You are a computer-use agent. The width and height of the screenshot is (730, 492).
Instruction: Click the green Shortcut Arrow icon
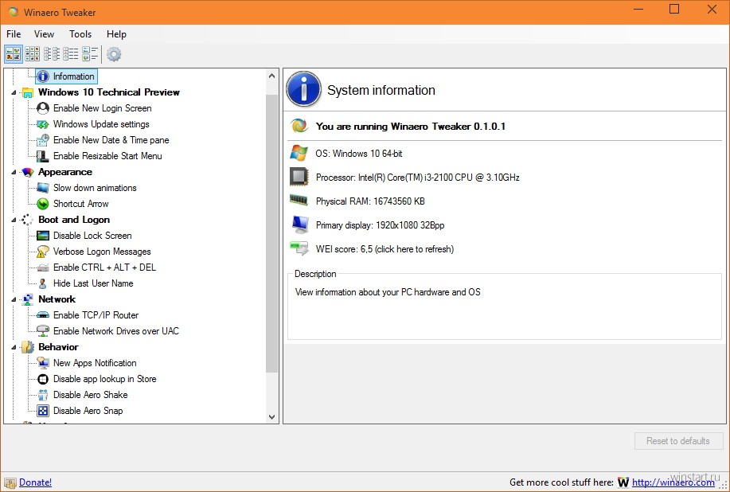[43, 204]
